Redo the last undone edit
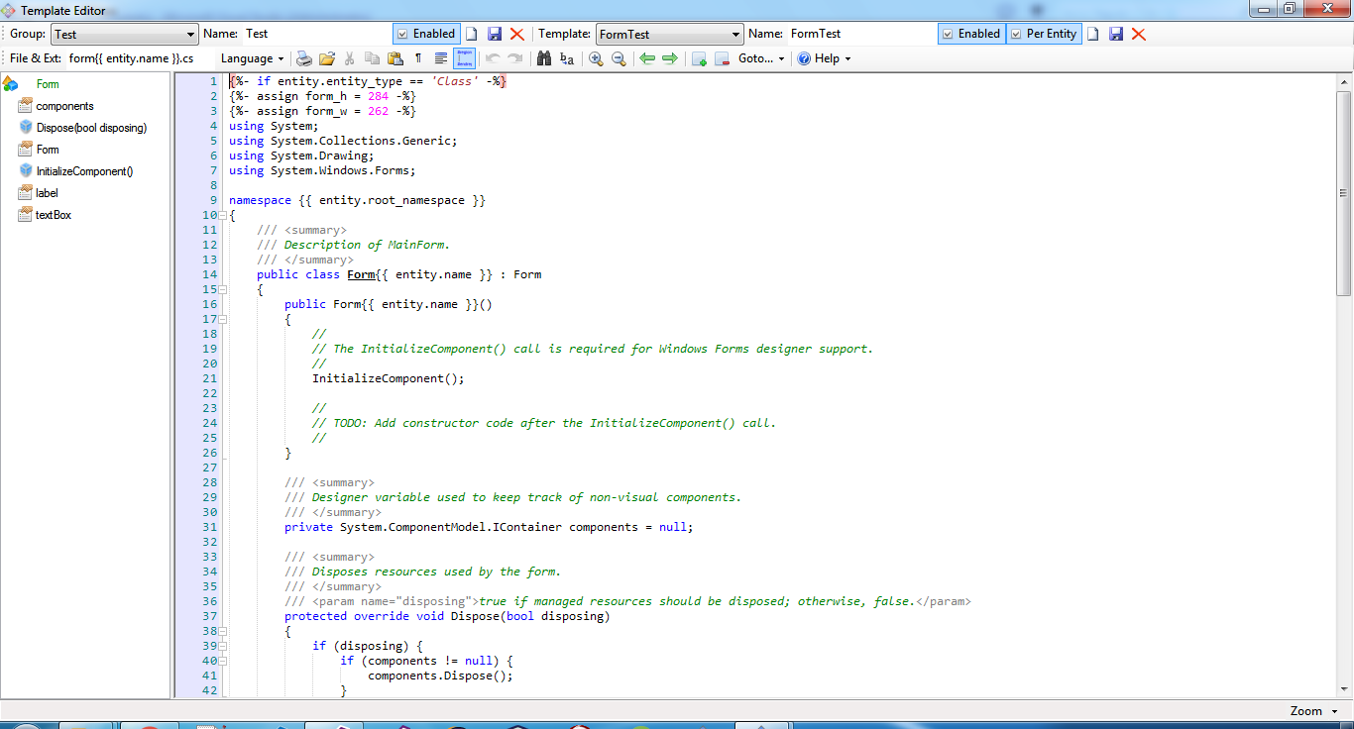 click(x=515, y=58)
